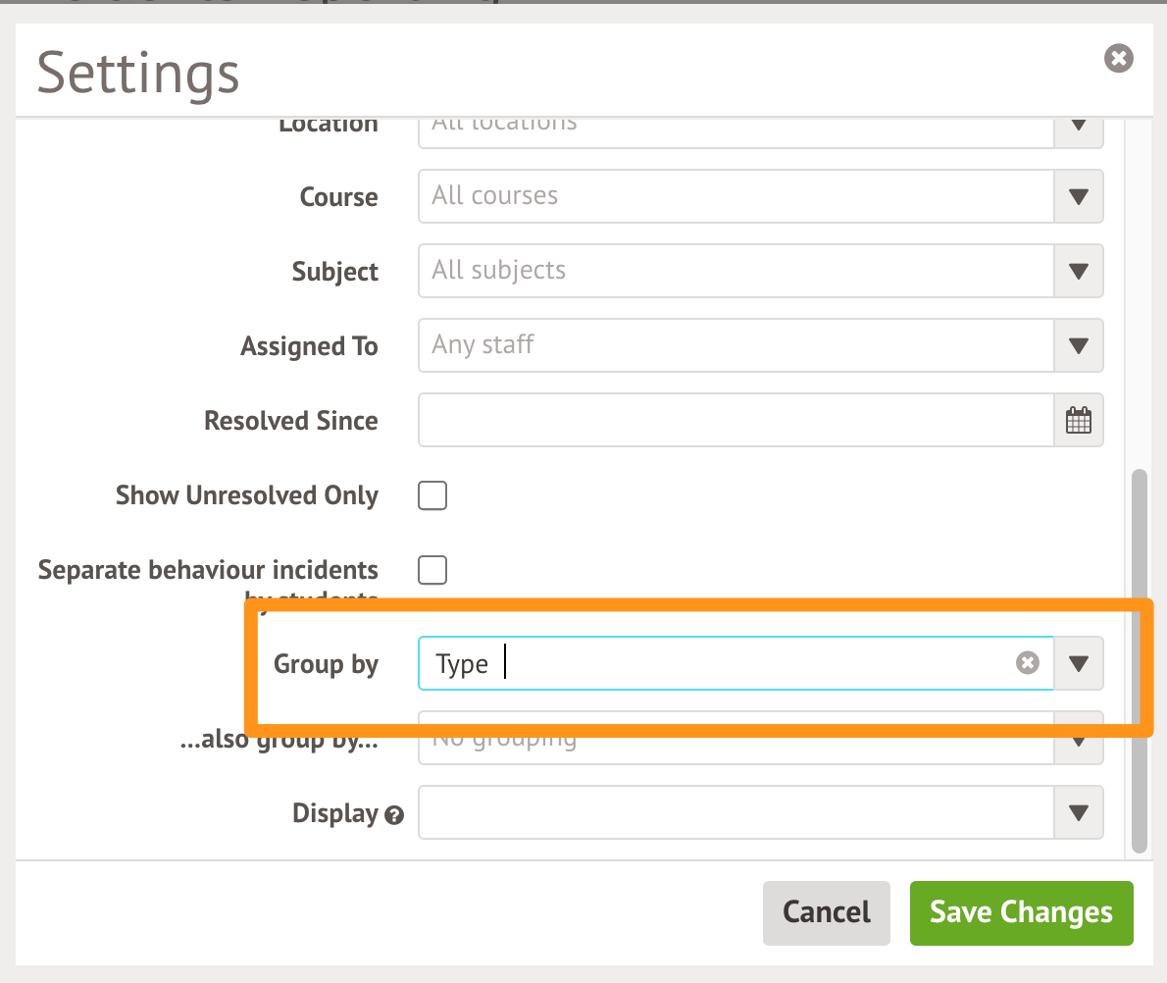1167x983 pixels.
Task: Click the Any staff input field
Action: tap(736, 346)
